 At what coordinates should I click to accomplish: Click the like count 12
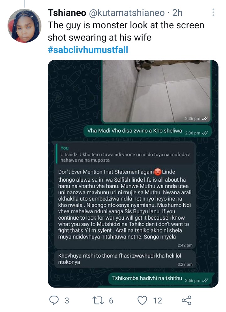pyautogui.click(x=158, y=300)
